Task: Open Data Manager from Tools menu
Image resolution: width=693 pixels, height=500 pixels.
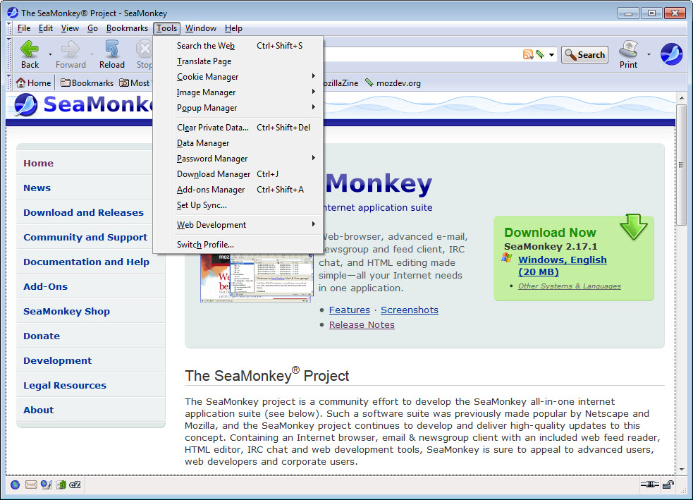Action: click(x=238, y=142)
